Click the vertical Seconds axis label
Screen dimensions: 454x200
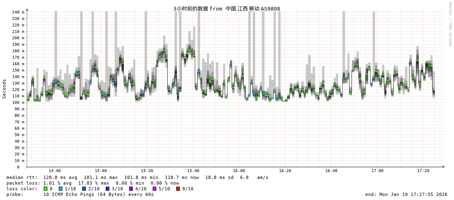pyautogui.click(x=4, y=89)
